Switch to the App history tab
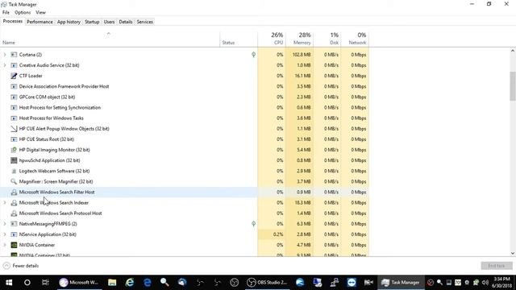 coord(69,22)
